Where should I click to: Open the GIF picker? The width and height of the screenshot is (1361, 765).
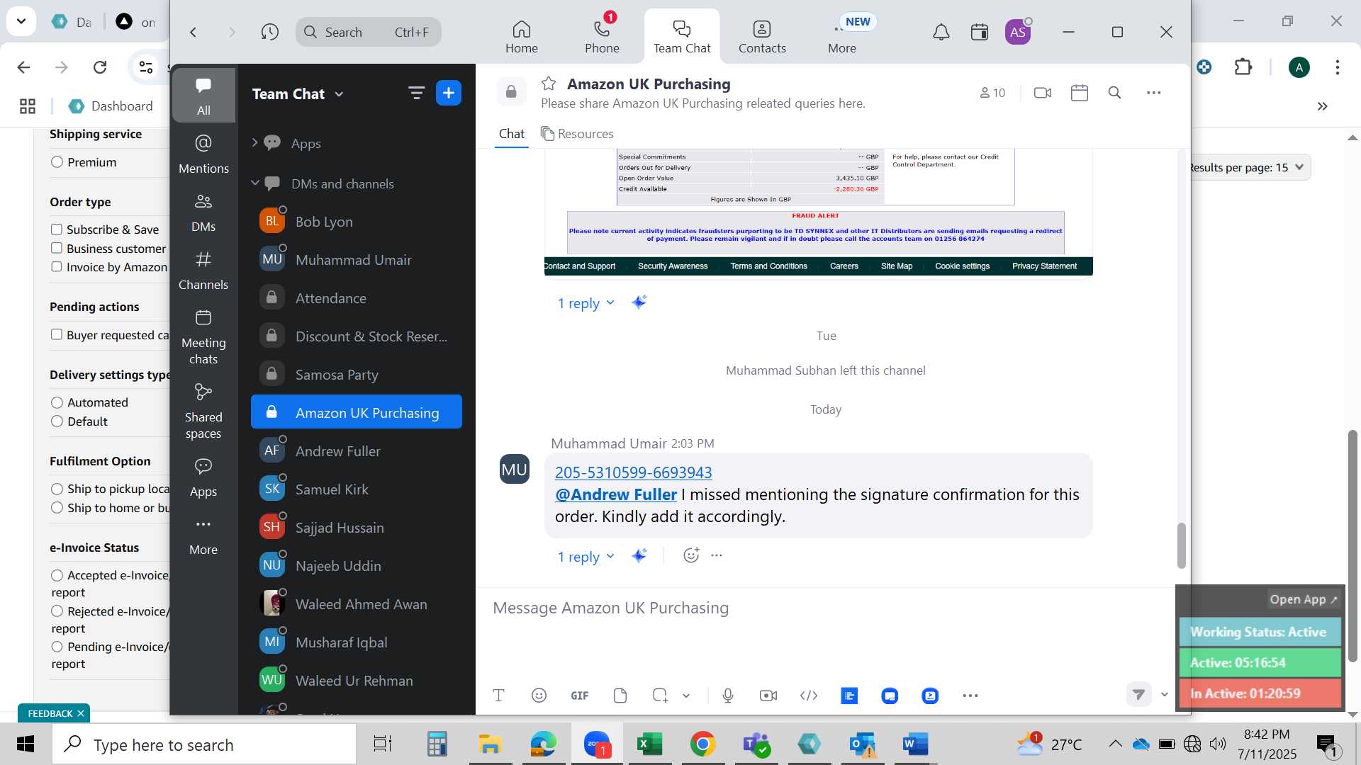tap(580, 696)
